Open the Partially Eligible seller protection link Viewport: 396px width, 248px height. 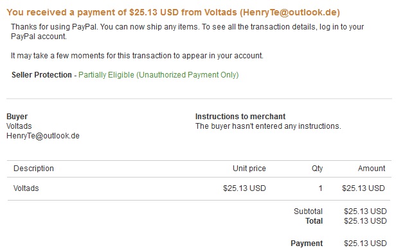click(159, 75)
